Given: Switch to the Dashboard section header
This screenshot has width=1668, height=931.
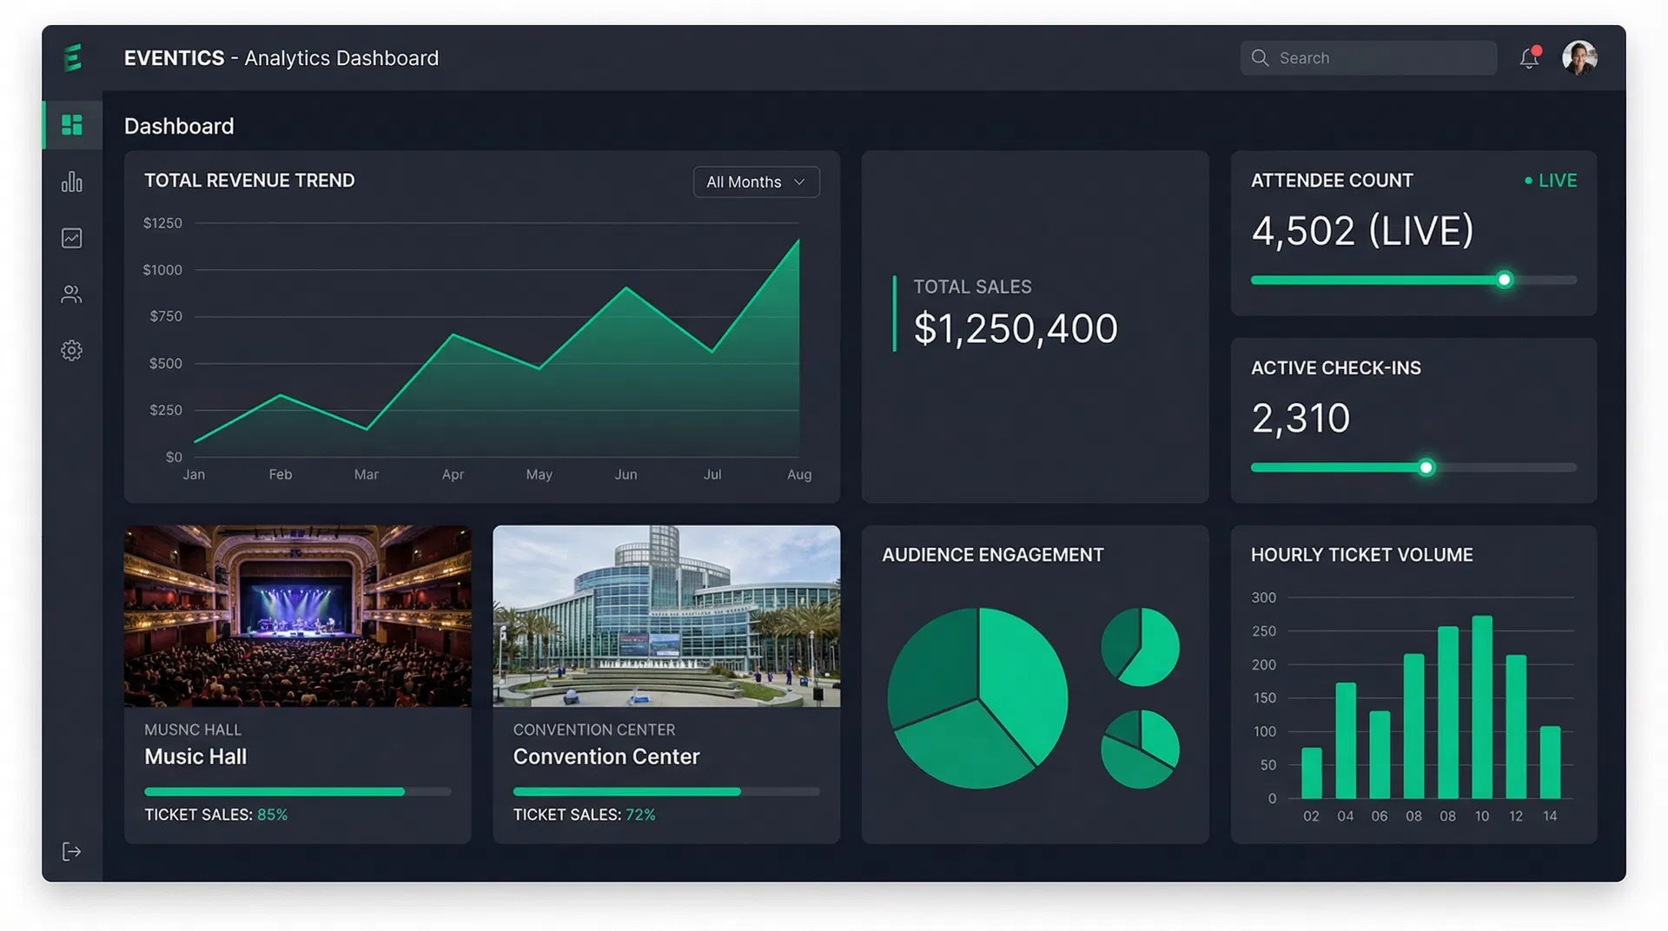Looking at the screenshot, I should [x=179, y=126].
